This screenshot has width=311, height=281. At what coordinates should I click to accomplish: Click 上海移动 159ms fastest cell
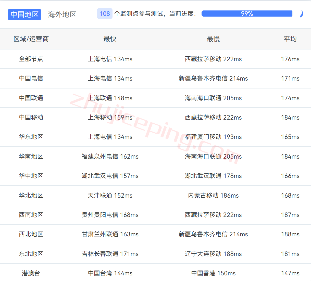click(110, 118)
